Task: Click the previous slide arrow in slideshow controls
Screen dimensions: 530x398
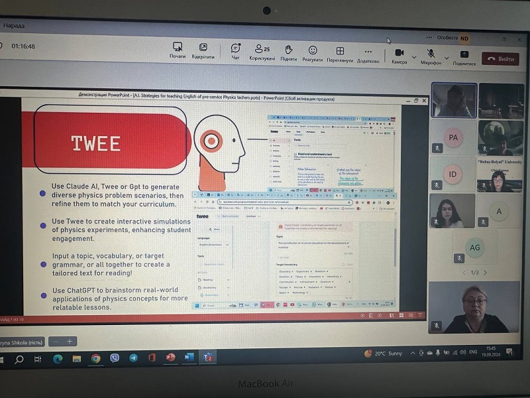Action: 362,315
